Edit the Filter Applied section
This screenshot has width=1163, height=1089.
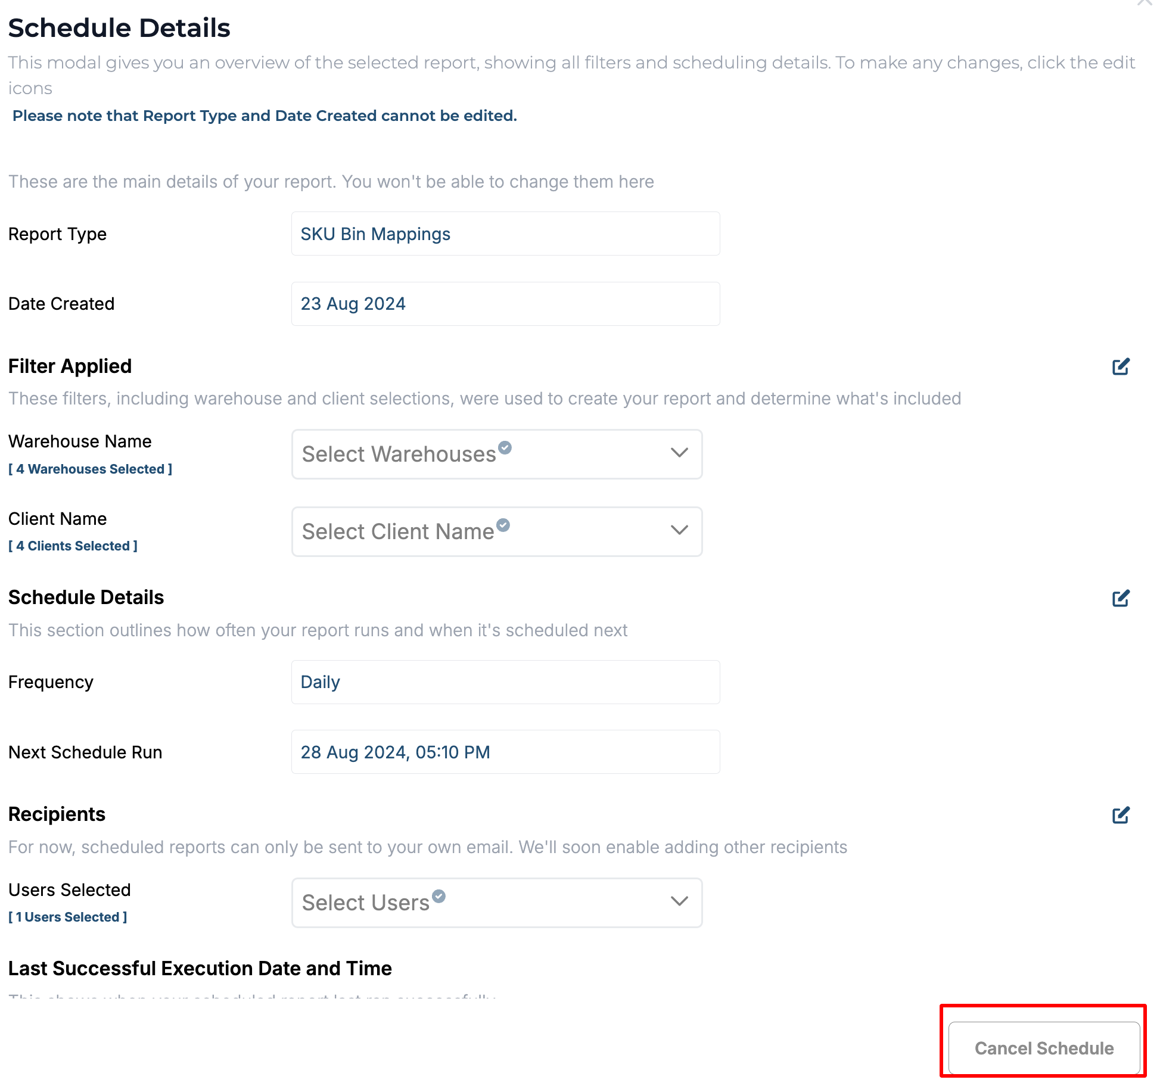click(1121, 366)
